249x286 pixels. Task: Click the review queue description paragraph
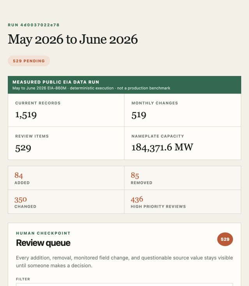[x=124, y=261]
